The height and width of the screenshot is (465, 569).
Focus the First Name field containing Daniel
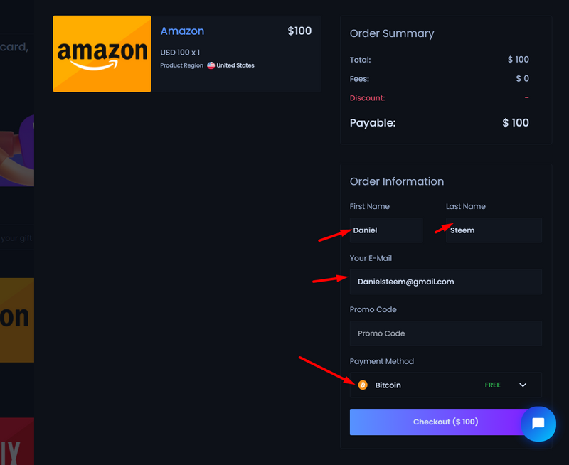(386, 230)
